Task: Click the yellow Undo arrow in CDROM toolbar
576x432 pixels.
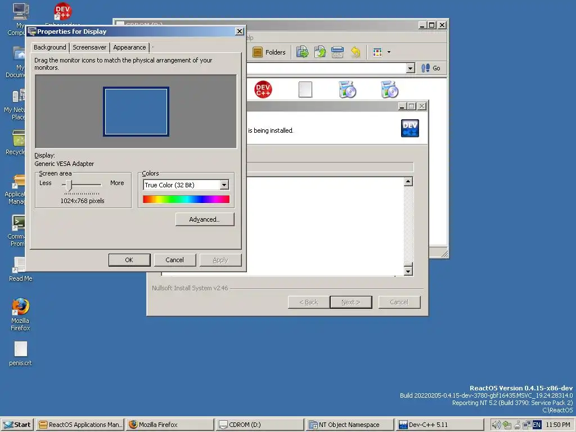Action: [x=355, y=52]
